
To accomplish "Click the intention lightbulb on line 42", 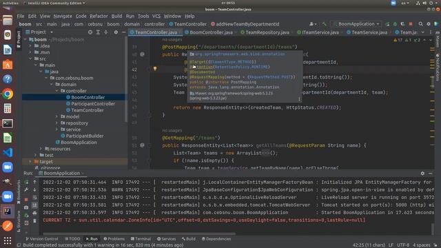I will (155, 69).
